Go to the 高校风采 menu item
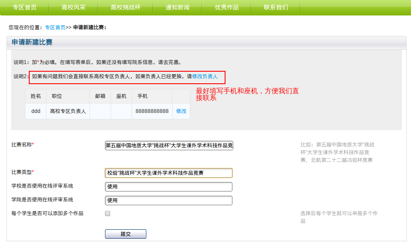 point(74,7)
